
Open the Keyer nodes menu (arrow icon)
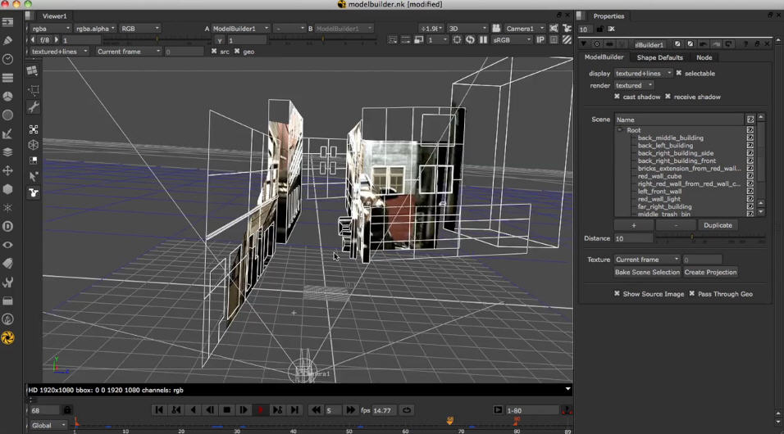pyautogui.click(x=8, y=133)
